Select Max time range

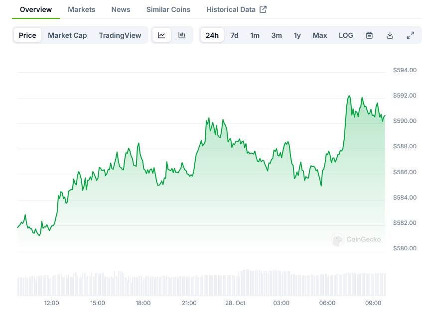tap(320, 35)
